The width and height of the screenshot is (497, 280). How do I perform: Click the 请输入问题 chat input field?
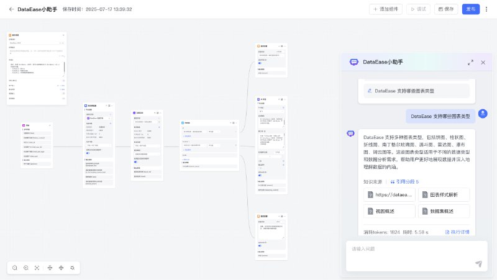[x=410, y=250]
